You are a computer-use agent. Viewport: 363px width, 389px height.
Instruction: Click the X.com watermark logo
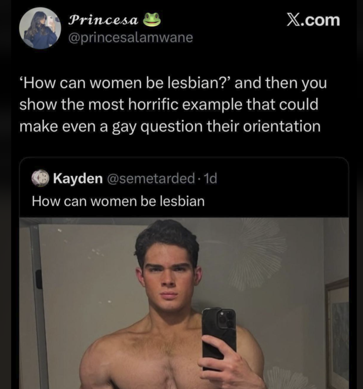(313, 20)
